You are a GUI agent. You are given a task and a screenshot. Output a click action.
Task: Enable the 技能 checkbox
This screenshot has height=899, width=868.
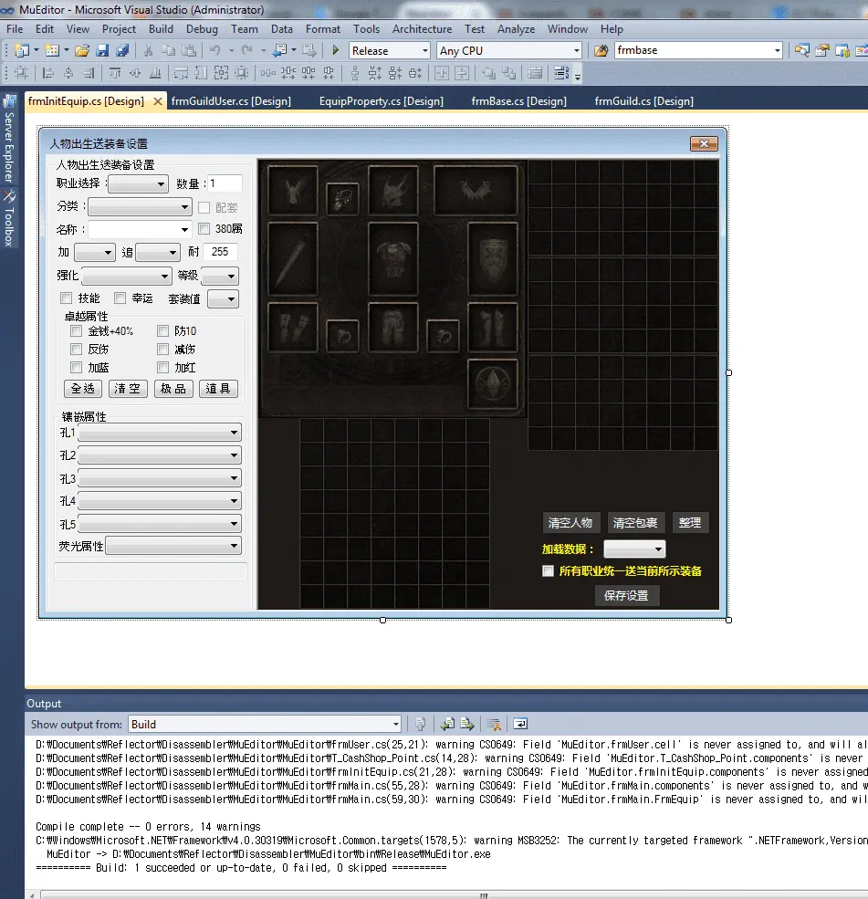[67, 298]
